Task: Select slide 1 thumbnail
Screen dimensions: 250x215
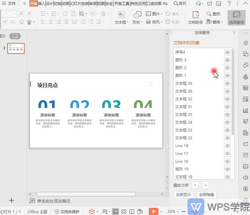Action: 16,49
